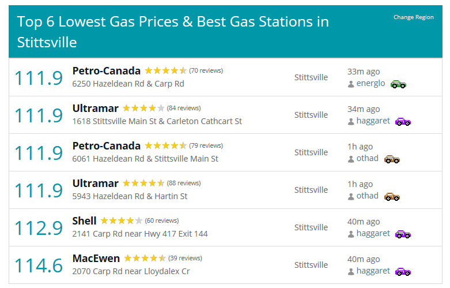The width and height of the screenshot is (450, 288).
Task: Click the green car icon beside energlo
Action: point(398,84)
